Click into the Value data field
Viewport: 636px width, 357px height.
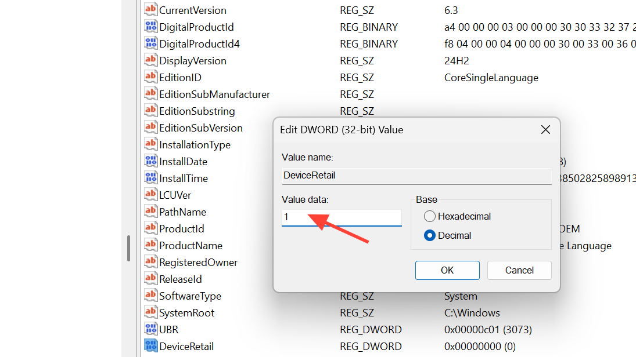(342, 217)
